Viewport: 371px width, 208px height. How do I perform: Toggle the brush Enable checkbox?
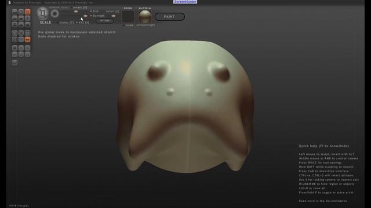(128, 25)
